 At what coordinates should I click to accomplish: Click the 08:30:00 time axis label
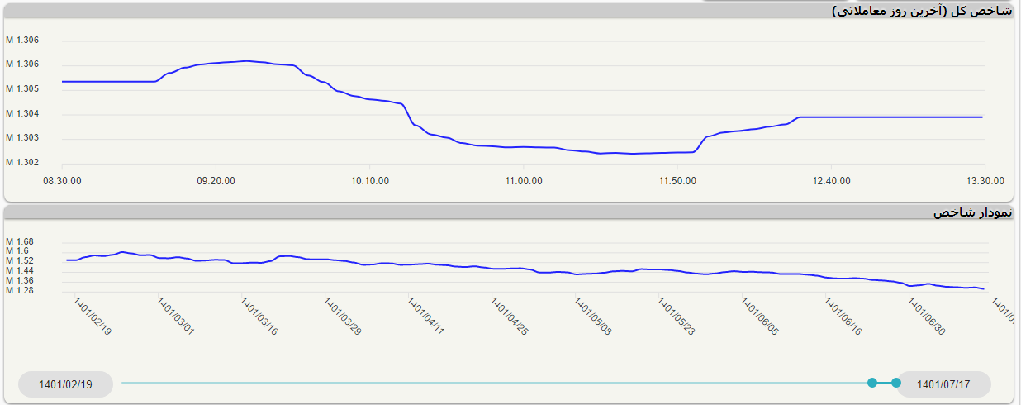tap(62, 180)
